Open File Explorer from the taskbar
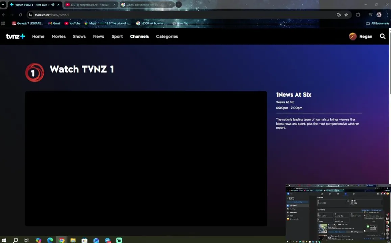Screen dimensions: 391x243 (x=73, y=240)
